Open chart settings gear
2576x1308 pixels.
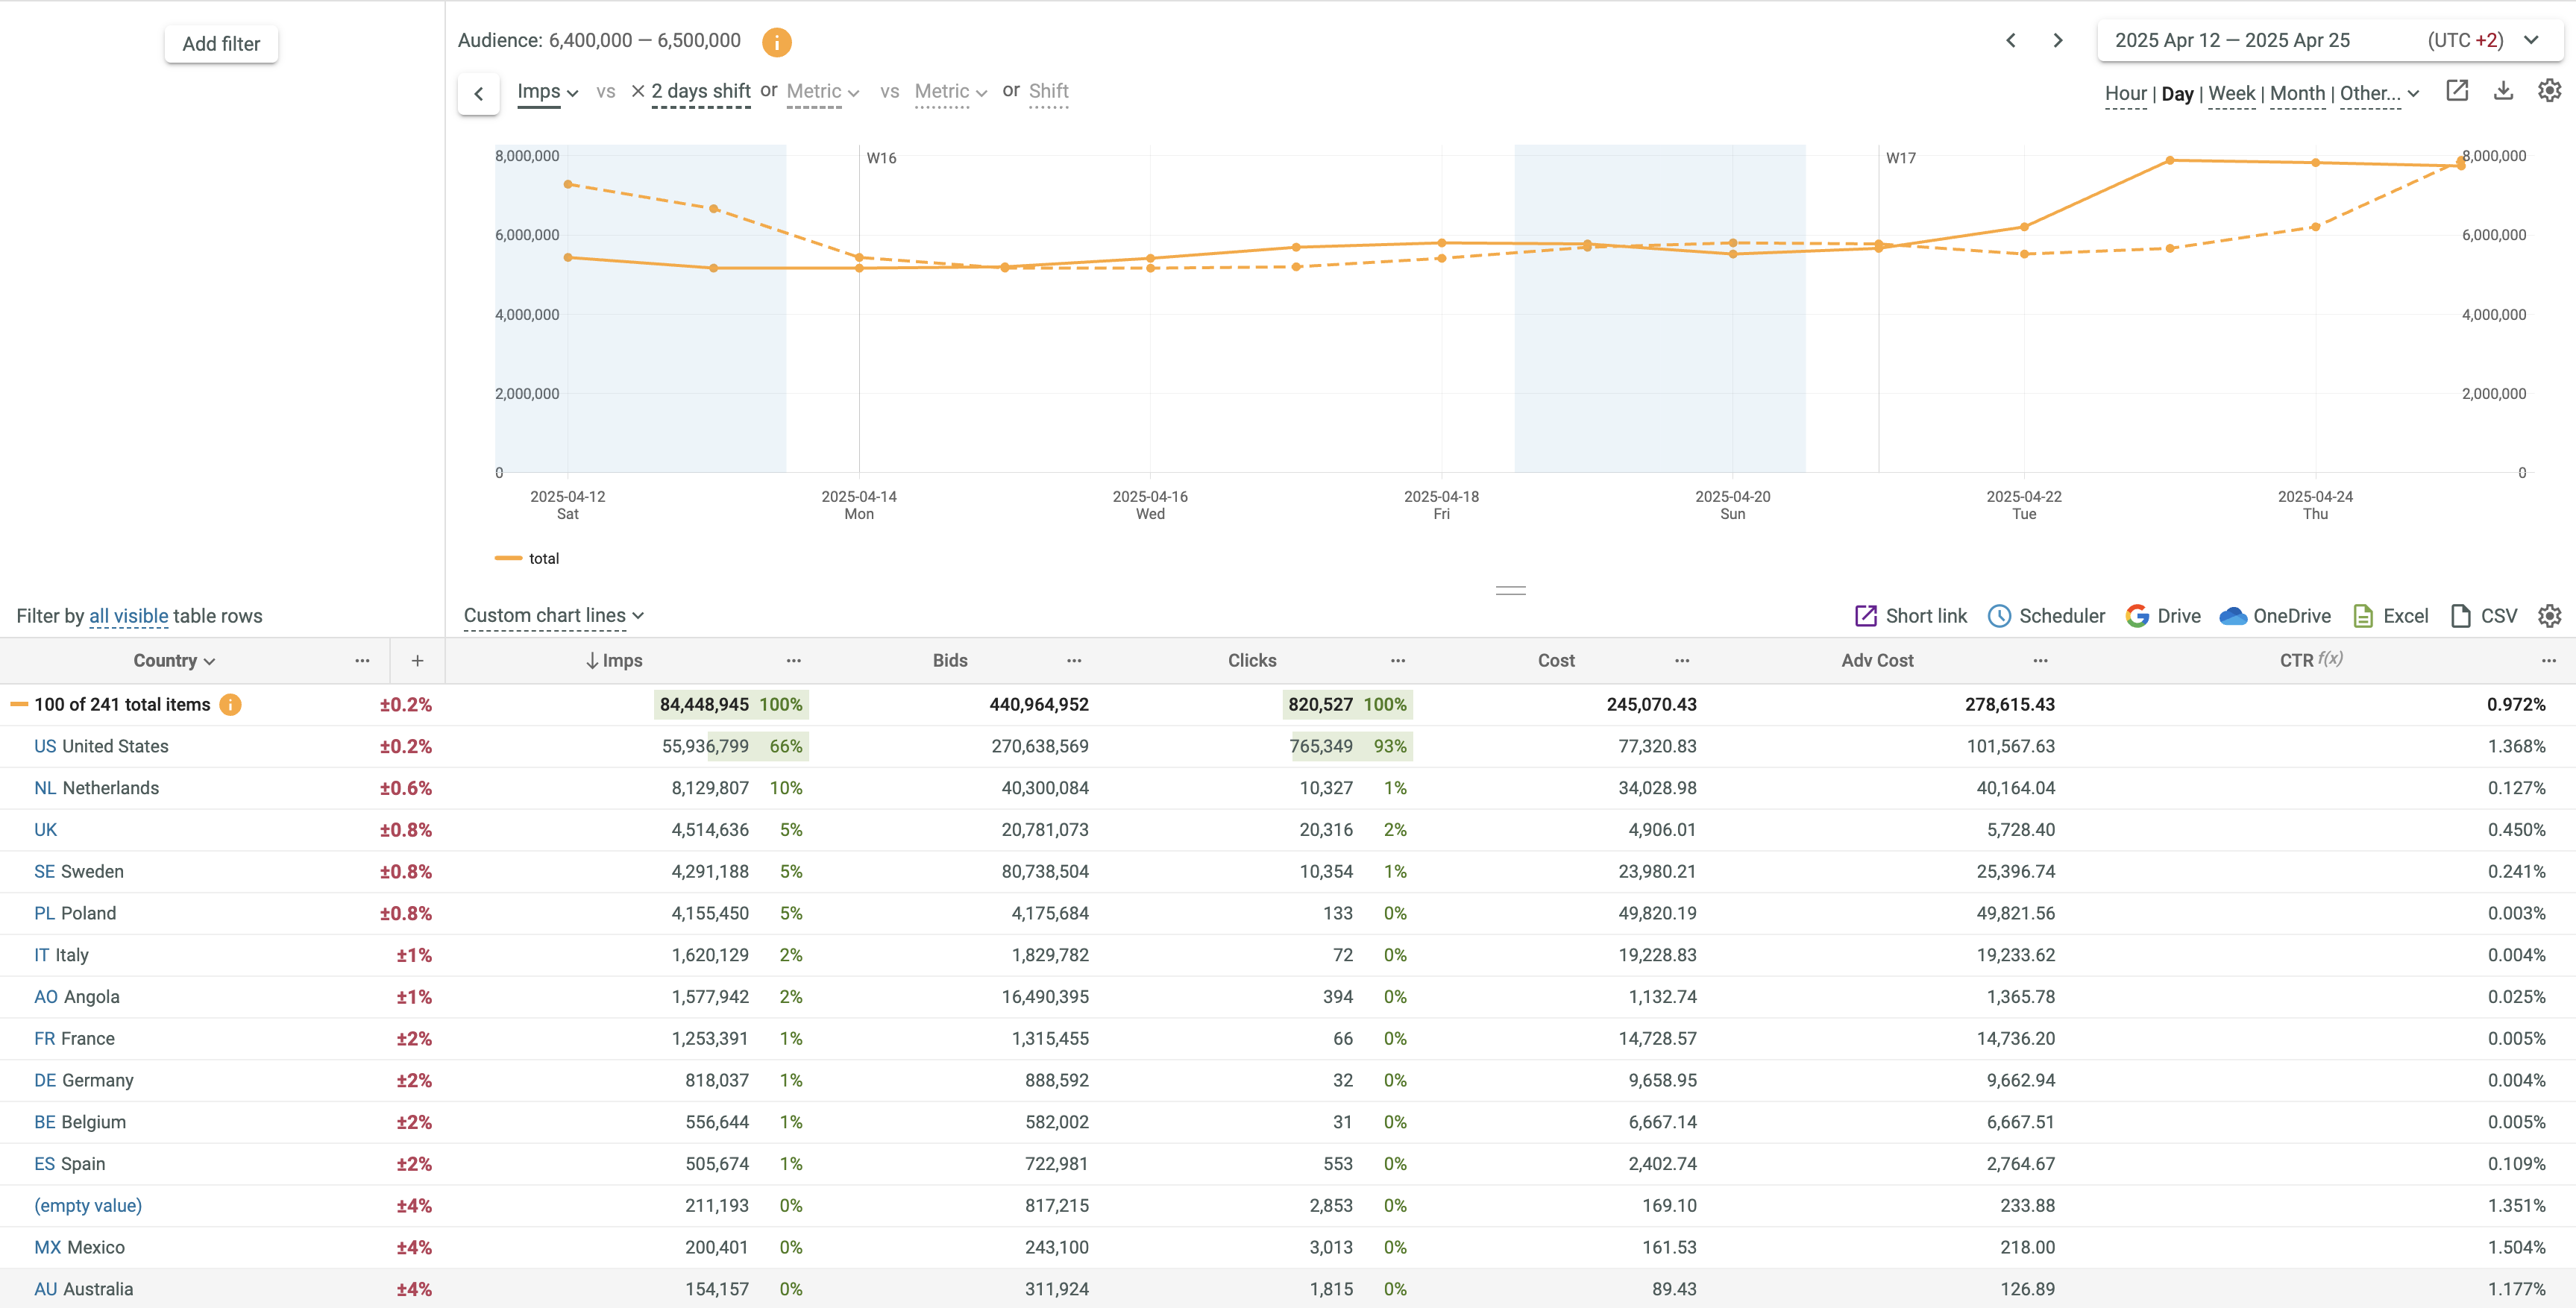pos(2549,91)
